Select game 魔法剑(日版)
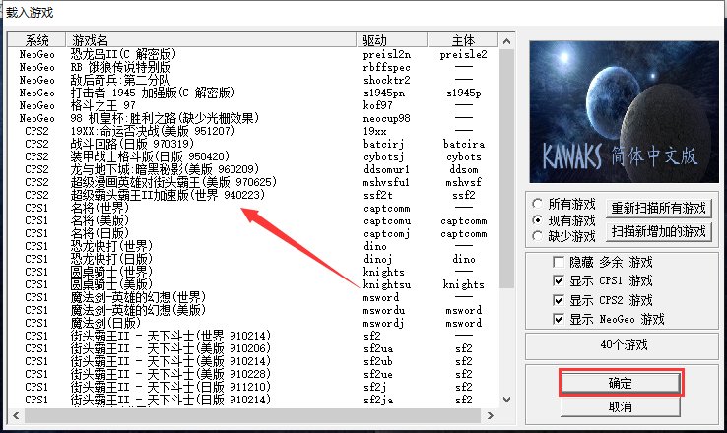Viewport: 727px width, 433px height. (x=105, y=323)
